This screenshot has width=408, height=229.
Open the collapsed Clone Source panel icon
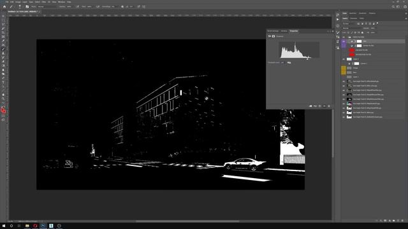pyautogui.click(x=338, y=48)
